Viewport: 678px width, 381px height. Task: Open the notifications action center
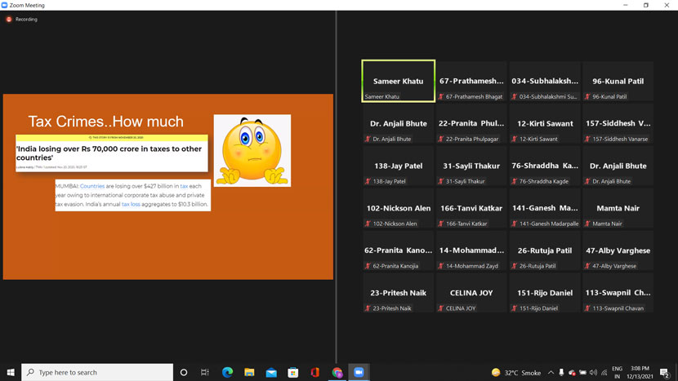665,372
